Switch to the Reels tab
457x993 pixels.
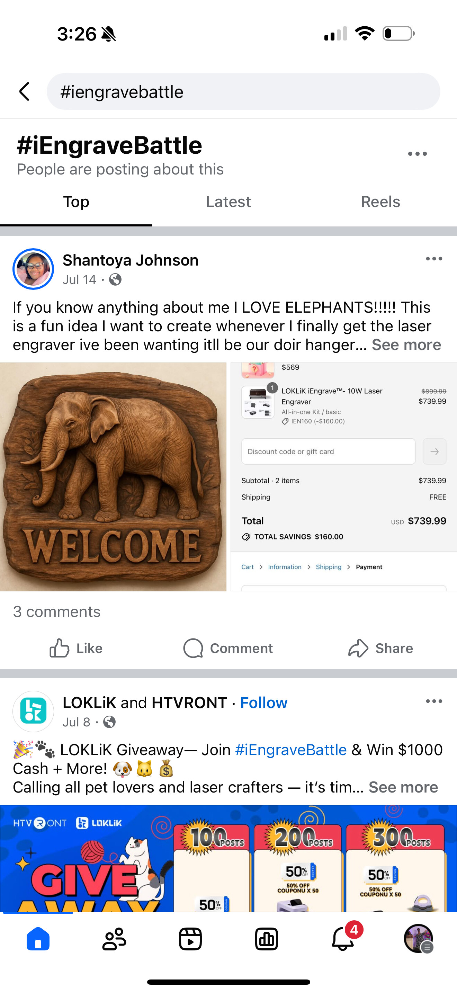pyautogui.click(x=380, y=202)
